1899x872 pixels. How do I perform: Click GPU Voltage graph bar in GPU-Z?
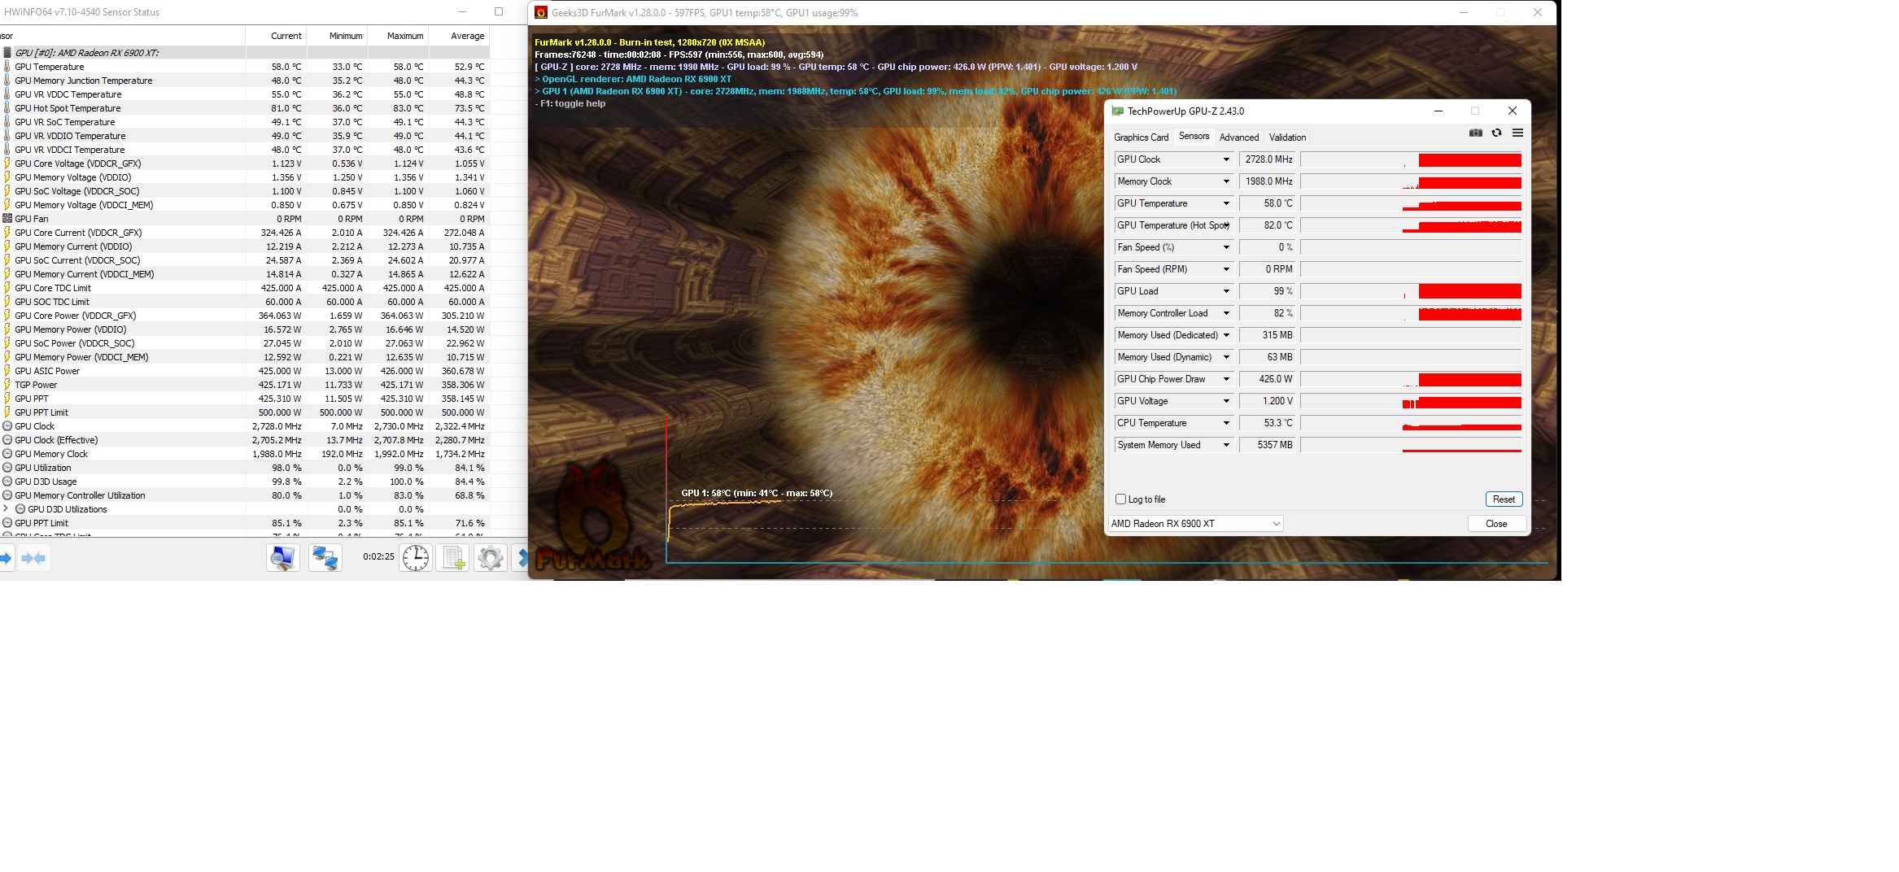[1411, 401]
